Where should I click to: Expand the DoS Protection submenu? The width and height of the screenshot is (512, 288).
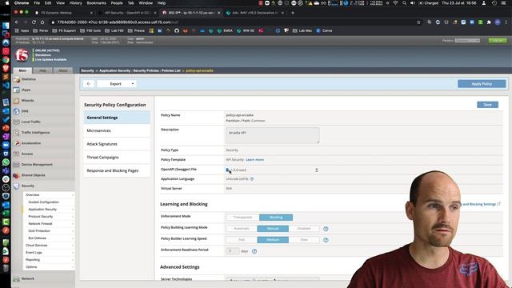(x=49, y=231)
